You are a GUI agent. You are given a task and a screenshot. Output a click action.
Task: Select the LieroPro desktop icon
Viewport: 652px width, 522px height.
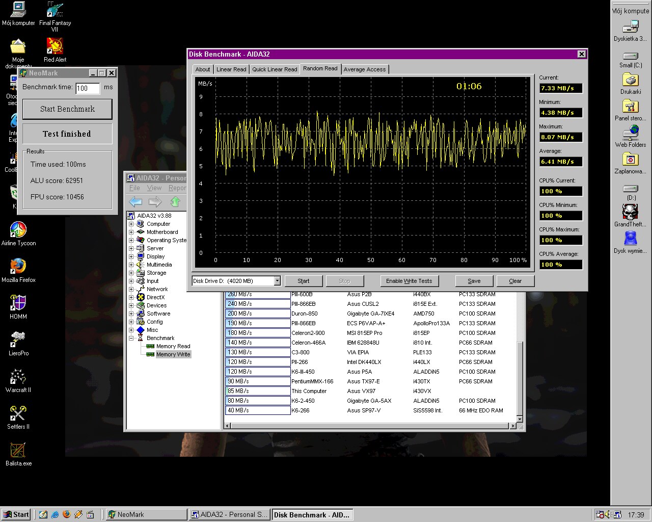tap(18, 344)
